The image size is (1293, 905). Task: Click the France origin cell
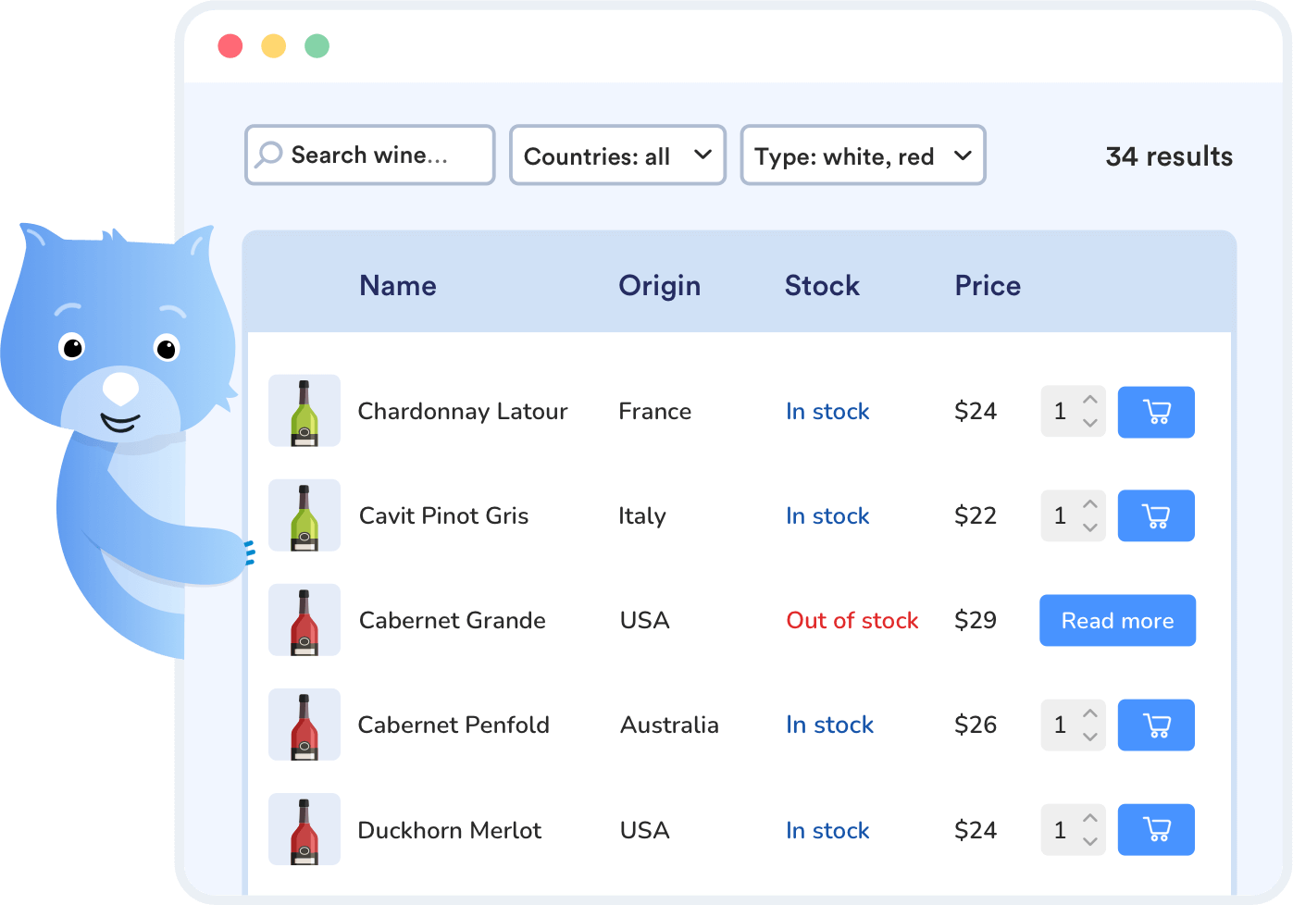(655, 411)
